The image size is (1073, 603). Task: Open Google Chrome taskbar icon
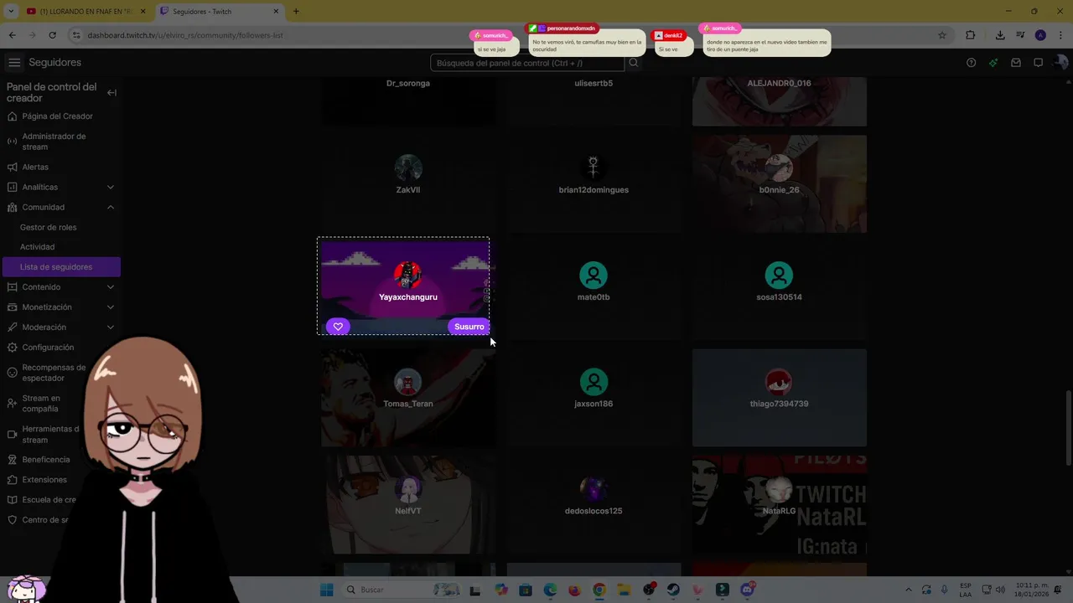coord(599,590)
